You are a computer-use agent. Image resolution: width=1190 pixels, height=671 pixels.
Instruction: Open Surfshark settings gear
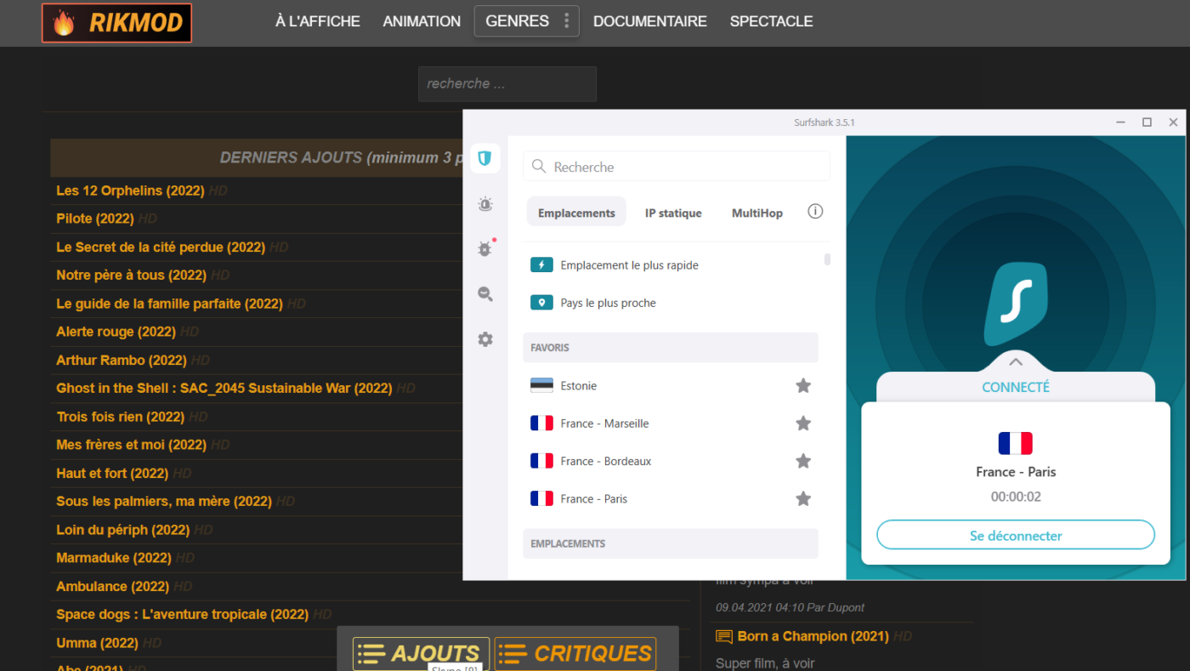pos(485,339)
